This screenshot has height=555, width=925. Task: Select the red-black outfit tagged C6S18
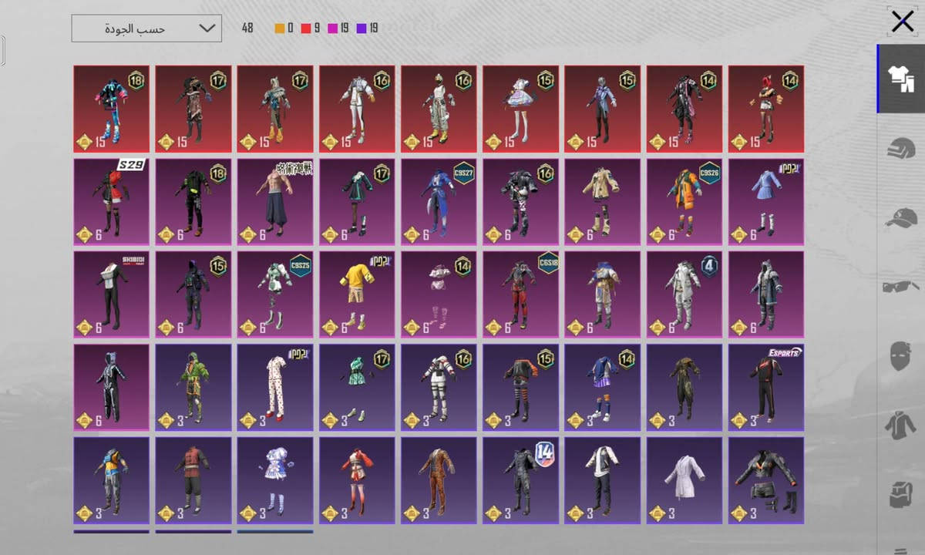(x=520, y=294)
